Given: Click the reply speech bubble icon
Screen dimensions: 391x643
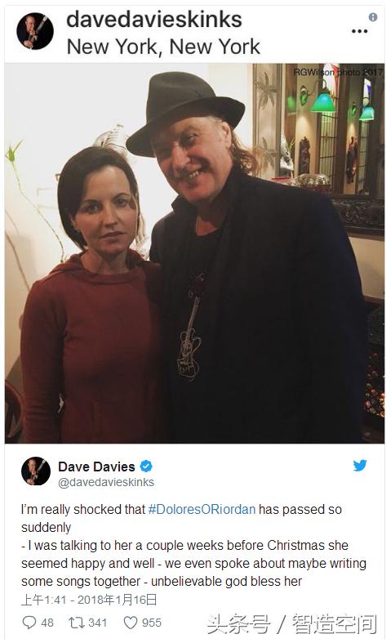Looking at the screenshot, I should click(x=29, y=623).
